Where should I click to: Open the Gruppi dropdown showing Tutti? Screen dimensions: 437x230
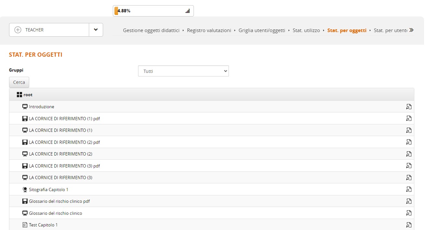183,71
